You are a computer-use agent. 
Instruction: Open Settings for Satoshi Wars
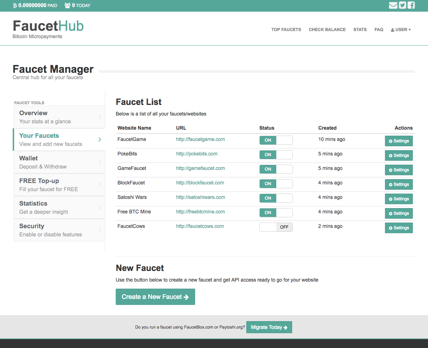click(399, 199)
